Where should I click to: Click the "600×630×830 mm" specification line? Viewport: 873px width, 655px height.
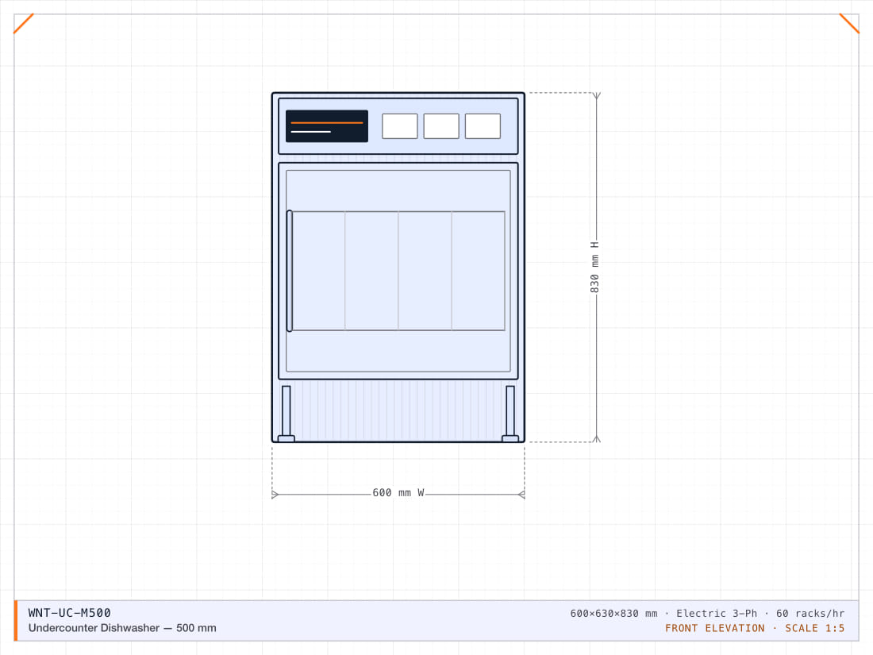coord(707,613)
